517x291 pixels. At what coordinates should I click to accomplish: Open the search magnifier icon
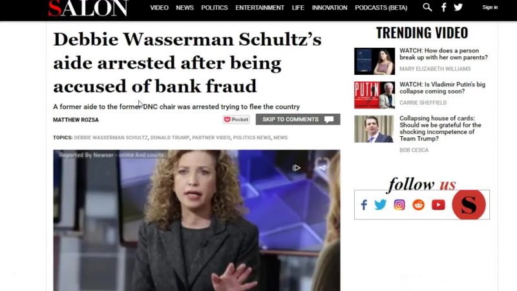point(427,7)
